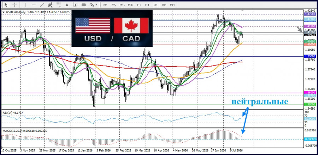This screenshot has height=155, width=318.
Task: Click the chart shift marker triangle at top
Action: coord(242,10)
